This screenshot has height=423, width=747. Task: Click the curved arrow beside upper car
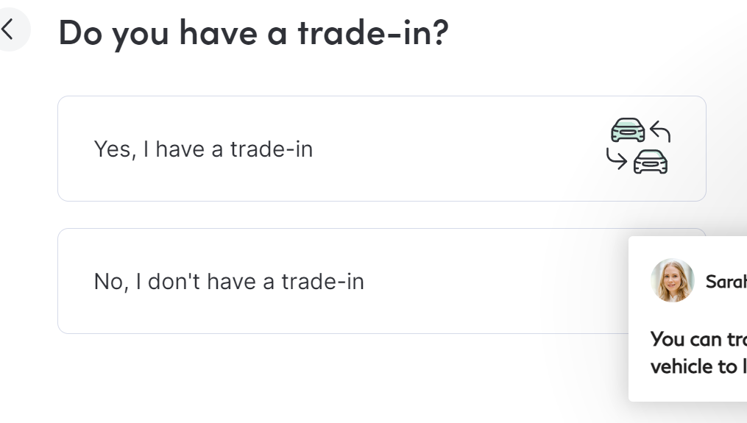660,132
